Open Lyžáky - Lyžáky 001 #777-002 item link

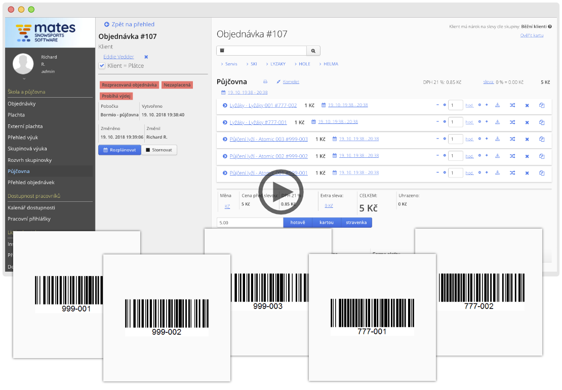pos(263,105)
